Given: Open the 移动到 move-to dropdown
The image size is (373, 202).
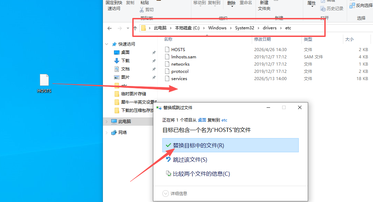Looking at the screenshot, I should (x=199, y=3).
